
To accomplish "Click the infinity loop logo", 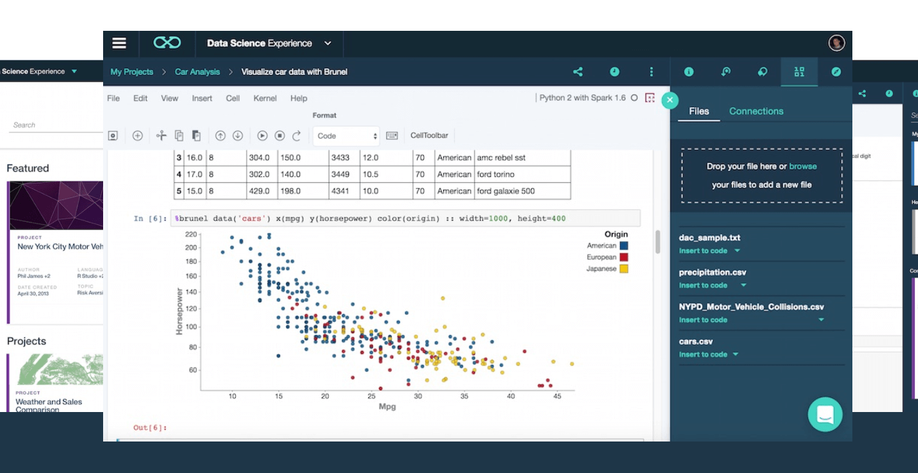I will (167, 43).
